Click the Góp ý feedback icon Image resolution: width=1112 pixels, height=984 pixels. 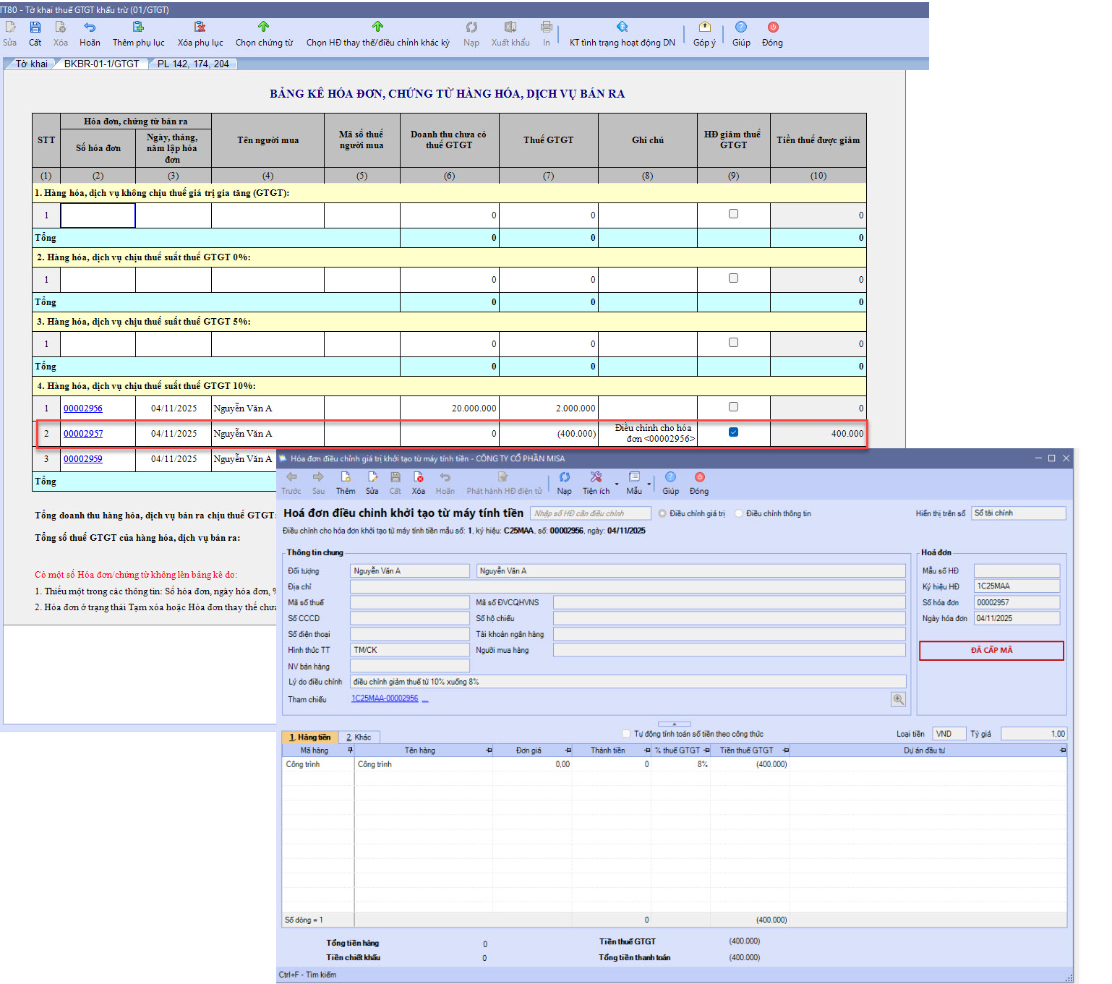[704, 27]
